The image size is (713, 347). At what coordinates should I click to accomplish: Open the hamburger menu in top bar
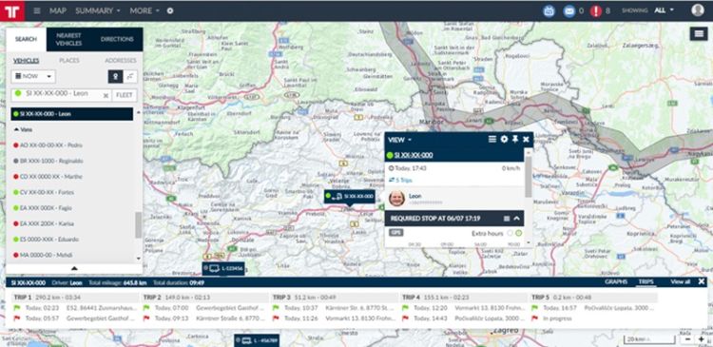pyautogui.click(x=37, y=10)
